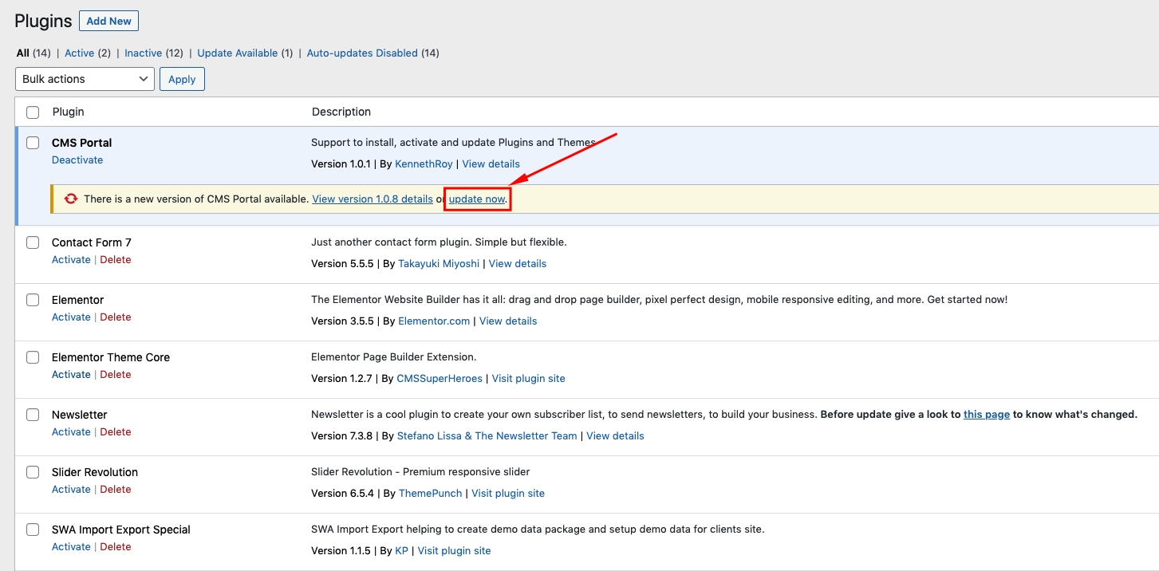Mark the Slider Revolution checkbox
Viewport: 1159px width, 571px height.
33,472
